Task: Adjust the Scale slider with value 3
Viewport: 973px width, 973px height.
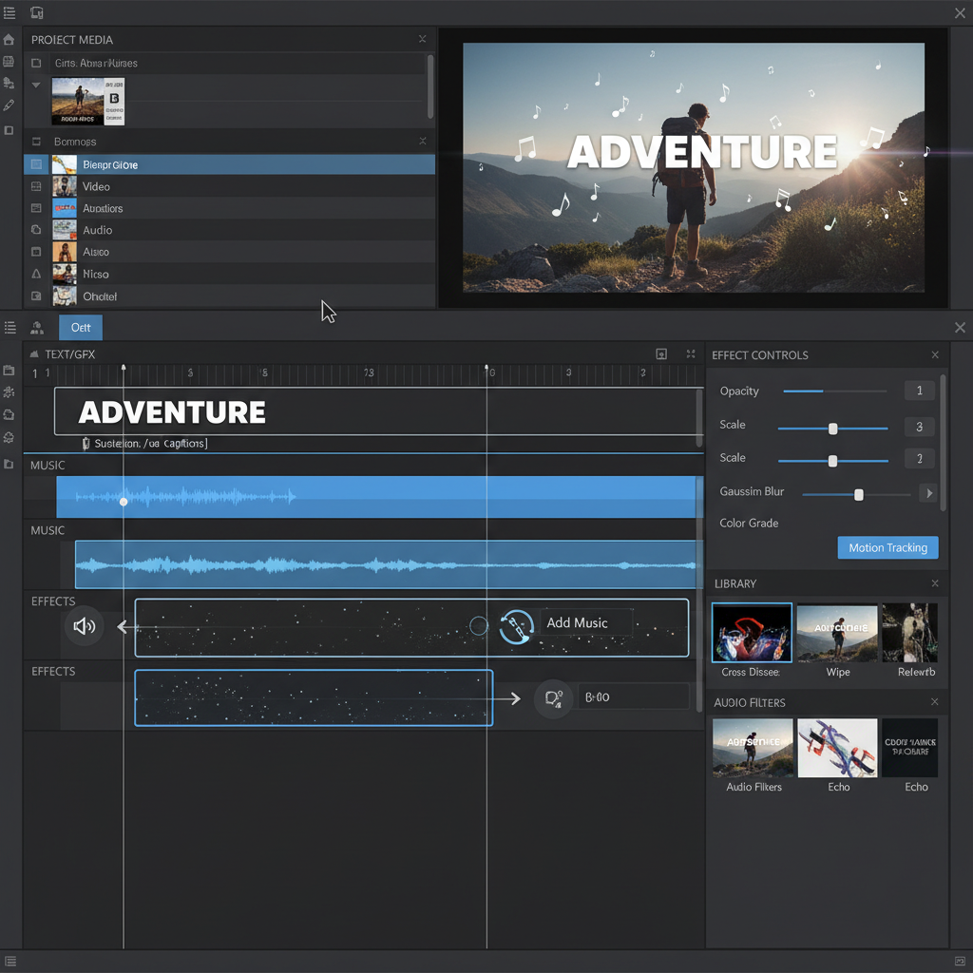Action: tap(832, 429)
